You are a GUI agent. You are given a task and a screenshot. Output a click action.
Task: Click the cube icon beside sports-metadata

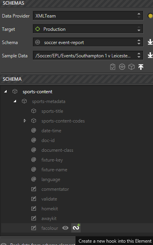(24, 101)
